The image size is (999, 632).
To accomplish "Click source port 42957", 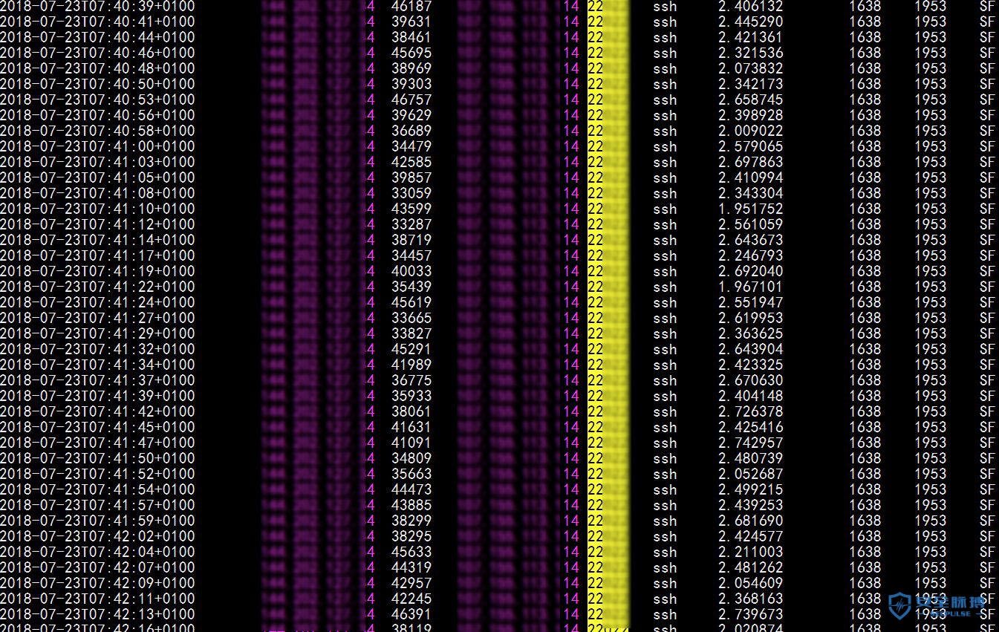I will (x=411, y=583).
